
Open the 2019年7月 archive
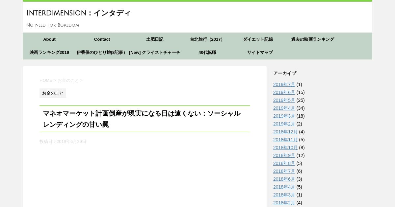(284, 84)
